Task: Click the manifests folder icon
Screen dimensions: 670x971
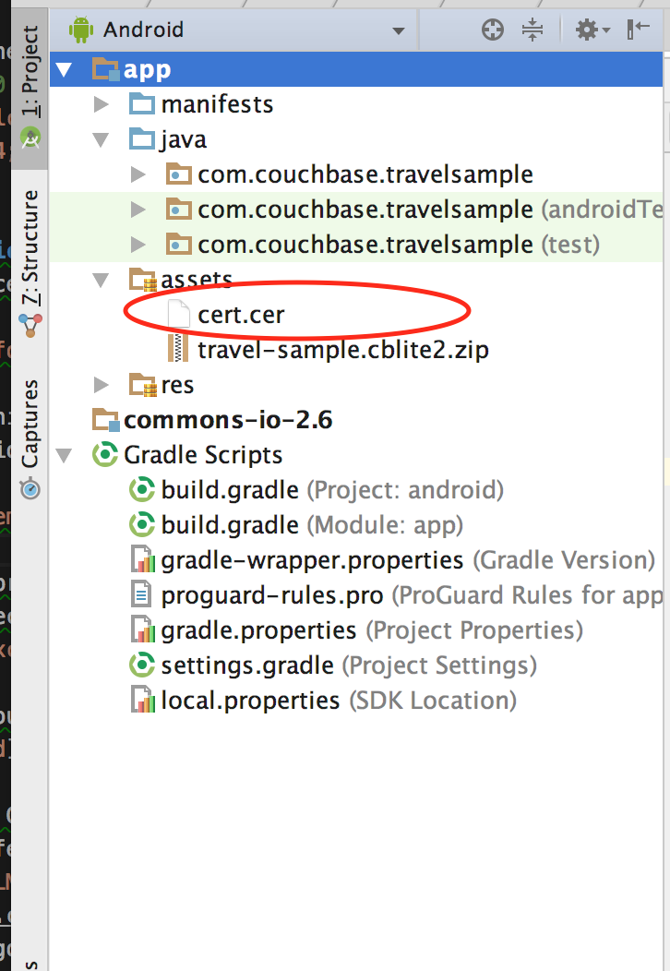Action: click(x=142, y=103)
